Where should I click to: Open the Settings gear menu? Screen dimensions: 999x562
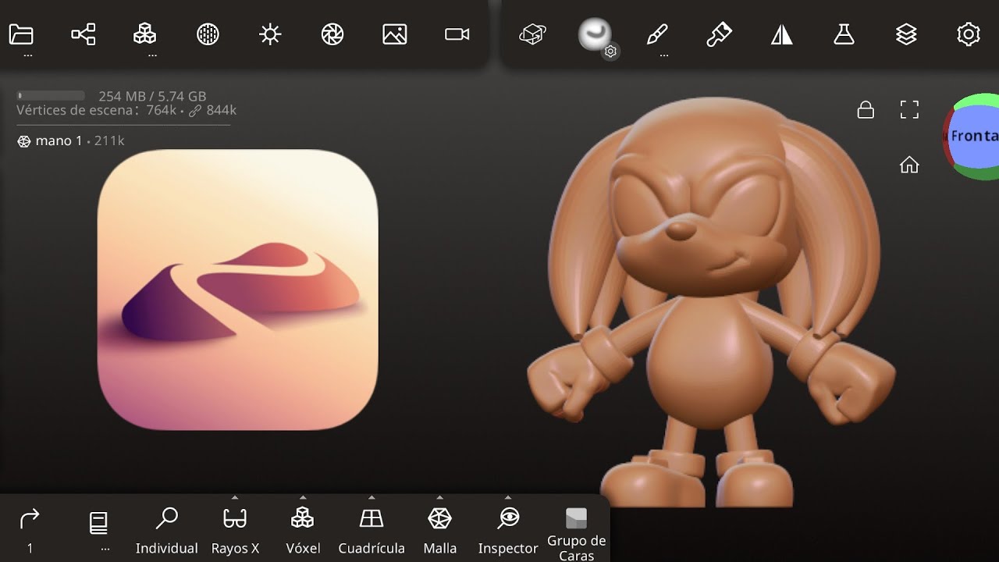tap(969, 34)
